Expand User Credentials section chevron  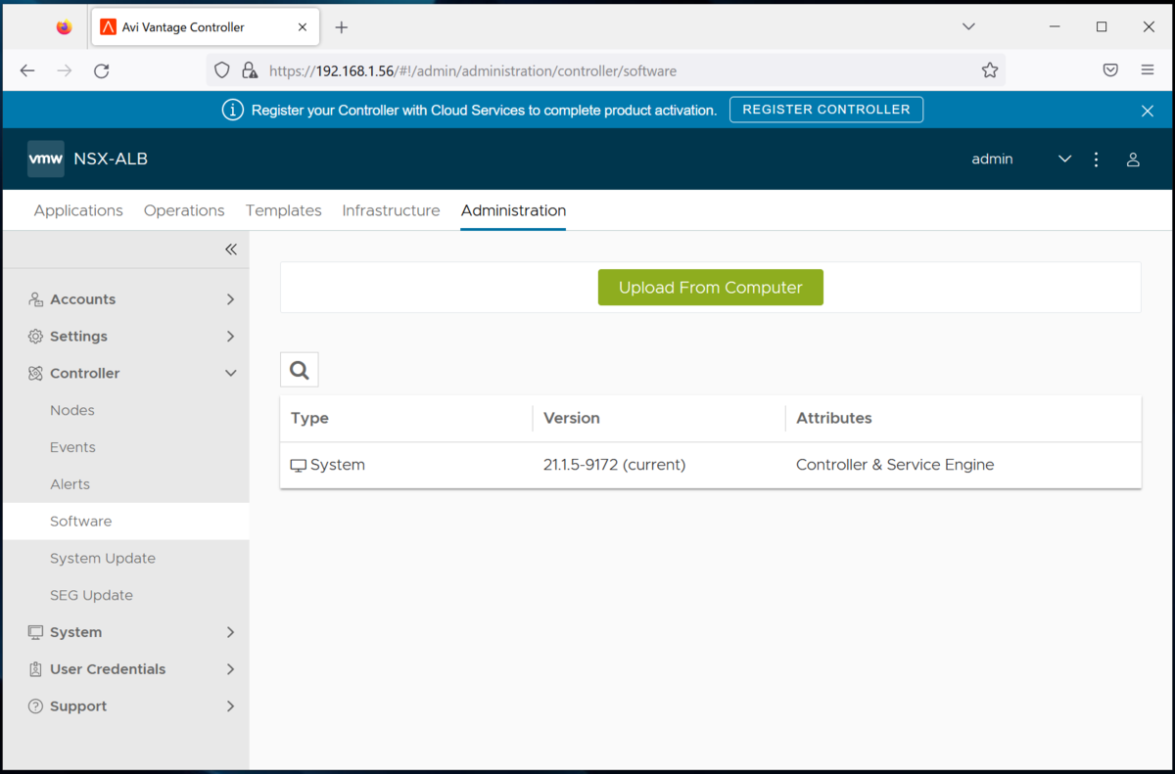pyautogui.click(x=231, y=669)
